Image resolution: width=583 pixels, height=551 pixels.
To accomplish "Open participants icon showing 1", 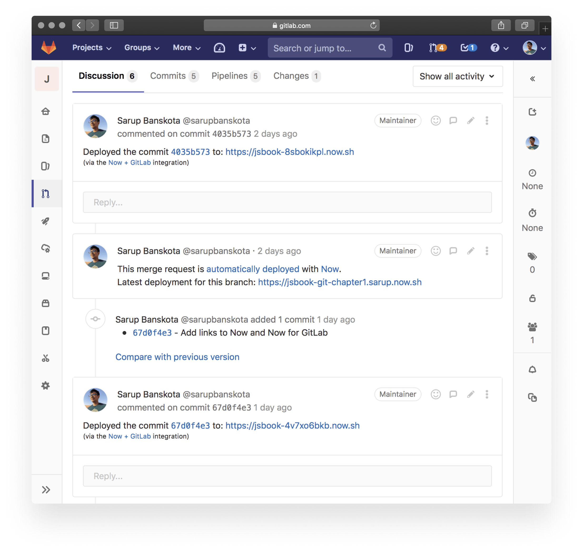I will pos(532,327).
